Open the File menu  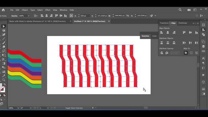pyautogui.click(x=12, y=10)
